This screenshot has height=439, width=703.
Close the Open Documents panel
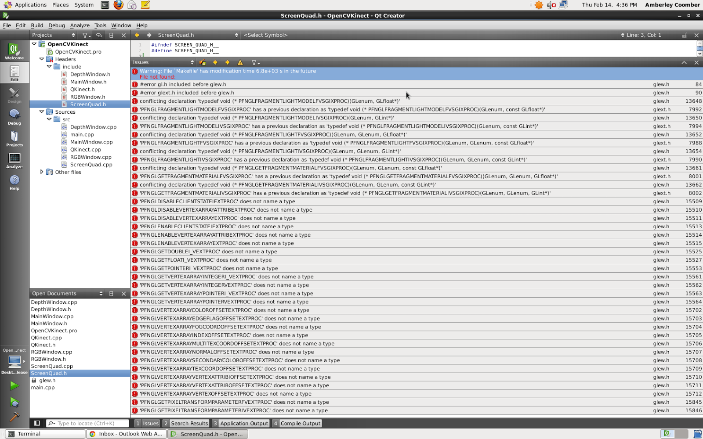pos(123,294)
